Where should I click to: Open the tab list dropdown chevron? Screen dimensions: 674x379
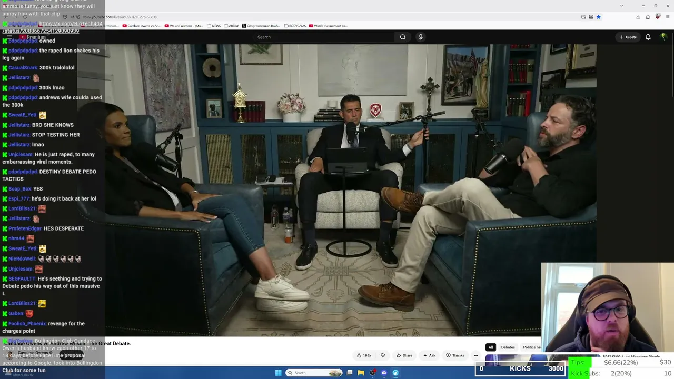(x=622, y=6)
